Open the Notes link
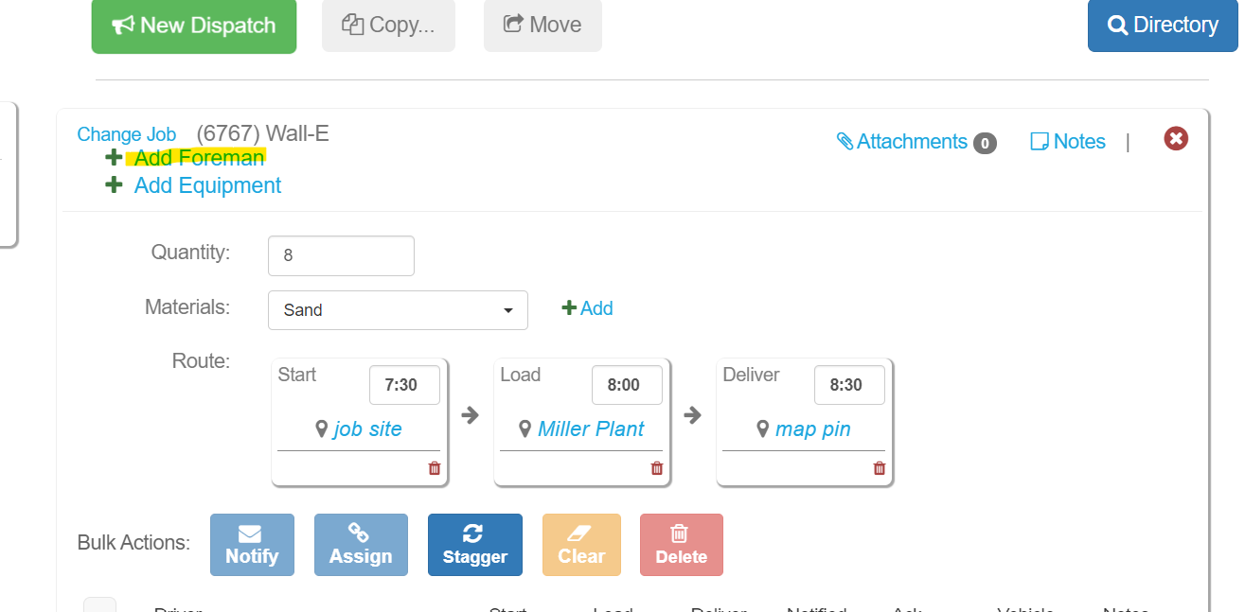This screenshot has width=1245, height=612. [x=1068, y=142]
